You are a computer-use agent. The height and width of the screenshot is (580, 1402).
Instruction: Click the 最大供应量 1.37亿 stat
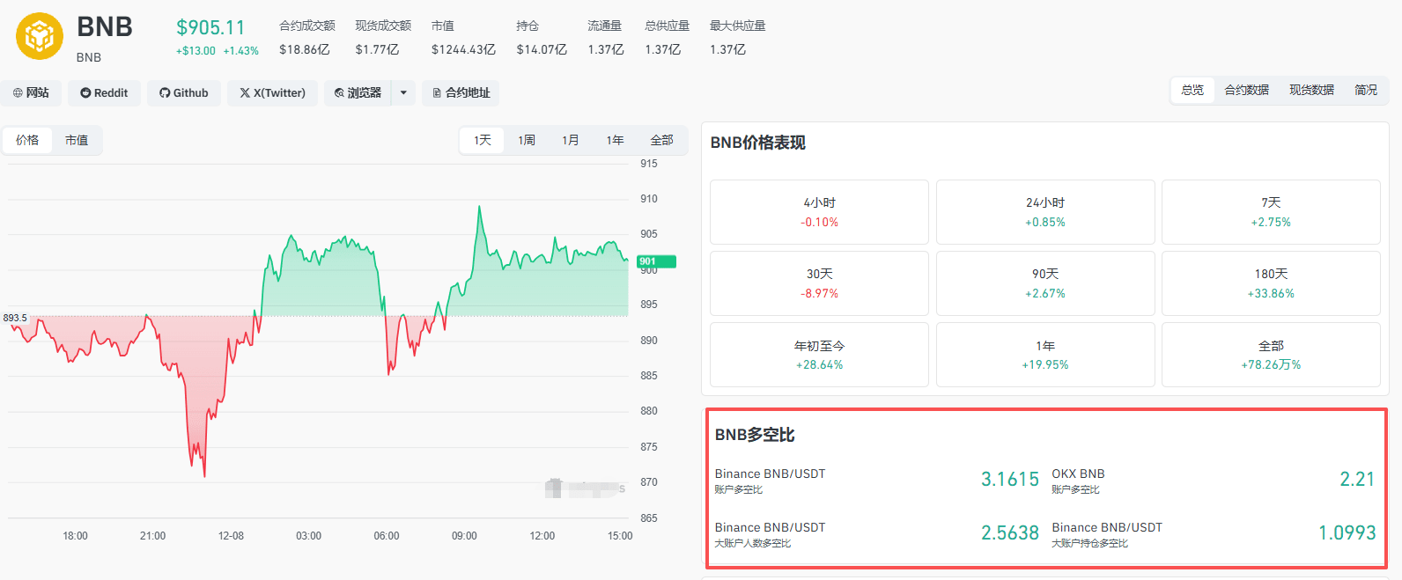(737, 38)
